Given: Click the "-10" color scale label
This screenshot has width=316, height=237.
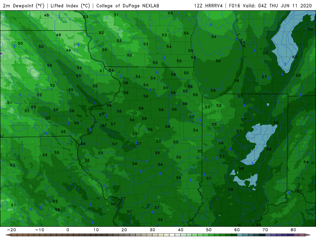Looking at the screenshot, I should 39,230.
